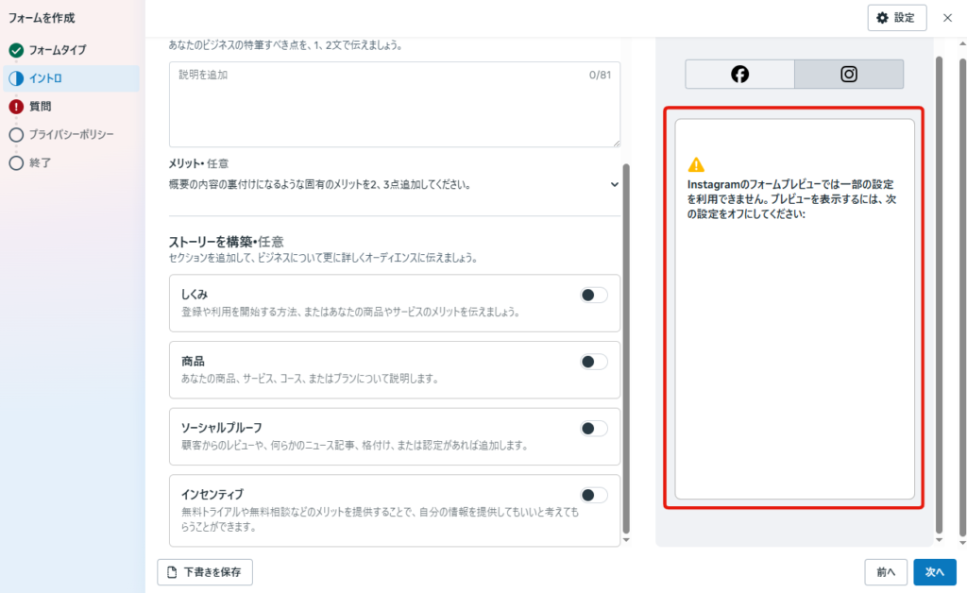The height and width of the screenshot is (593, 967).
Task: Click the empty circle beside 終了
Action: point(13,162)
